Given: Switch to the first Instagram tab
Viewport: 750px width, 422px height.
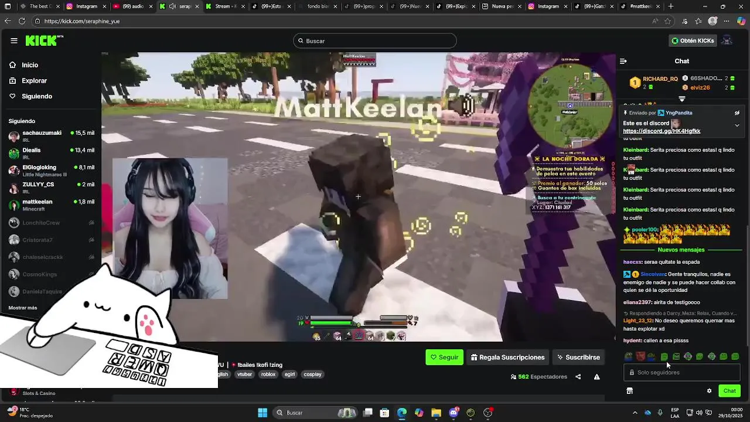Looking at the screenshot, I should [x=86, y=6].
